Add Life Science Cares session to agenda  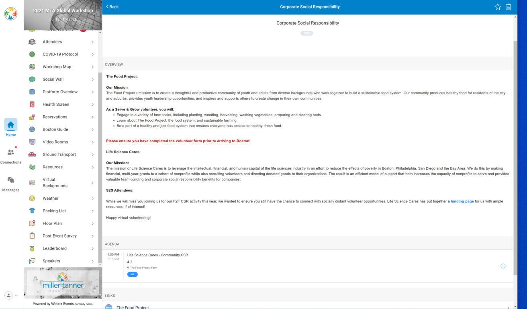coord(503,266)
